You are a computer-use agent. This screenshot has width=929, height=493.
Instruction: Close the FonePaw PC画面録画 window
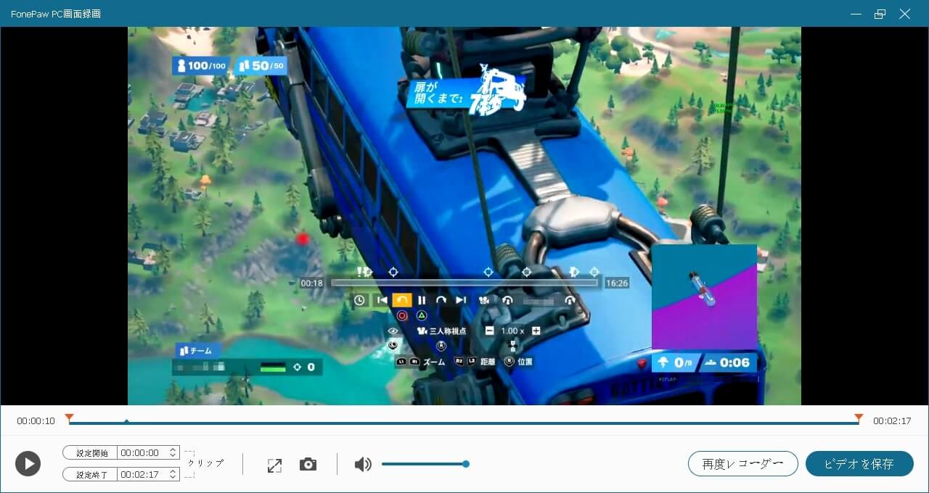904,14
